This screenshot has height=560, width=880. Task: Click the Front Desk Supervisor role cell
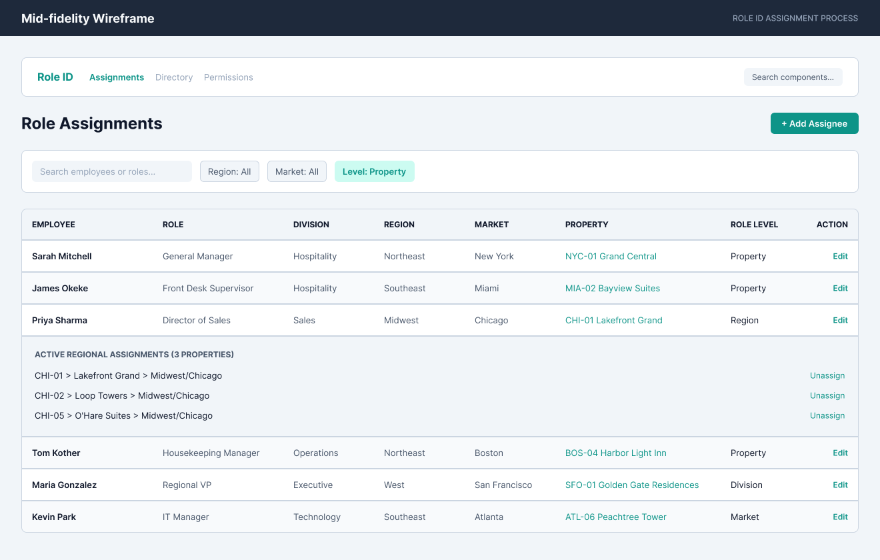pos(208,288)
